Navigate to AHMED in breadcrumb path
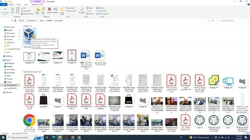 point(49,21)
